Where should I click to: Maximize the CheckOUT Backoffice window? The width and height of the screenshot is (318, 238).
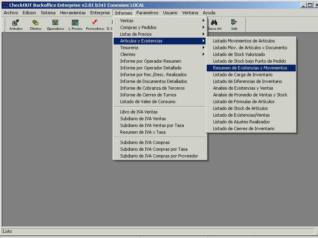(x=310, y=5)
